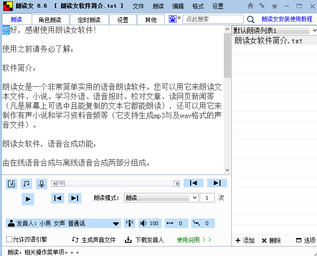The image size is (317, 256).
Task: Click the paw search engine icon
Action: 172,19
